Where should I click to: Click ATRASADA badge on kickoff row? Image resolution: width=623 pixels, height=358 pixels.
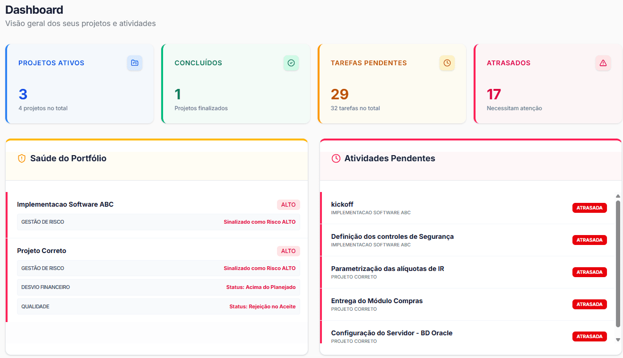(589, 208)
